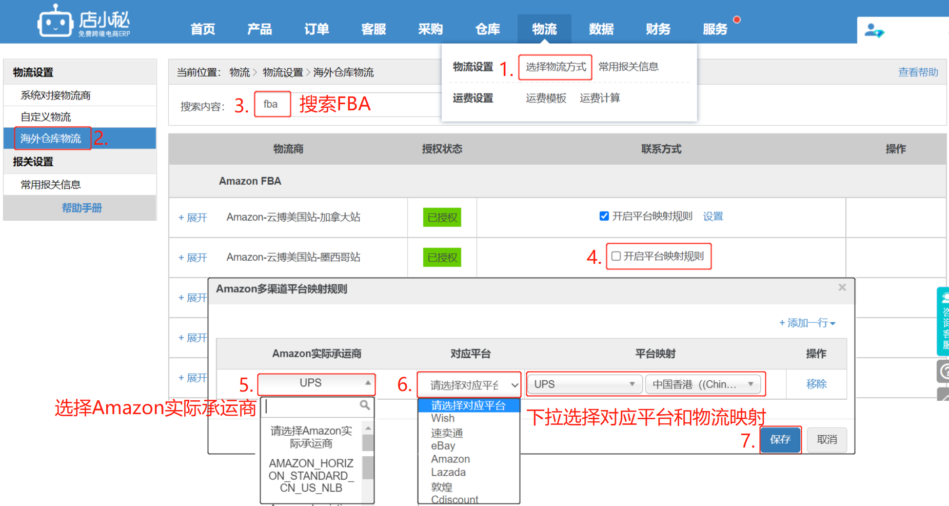Enable mapping rule for 墨西哥站 row
949x506 pixels.
pyautogui.click(x=616, y=256)
